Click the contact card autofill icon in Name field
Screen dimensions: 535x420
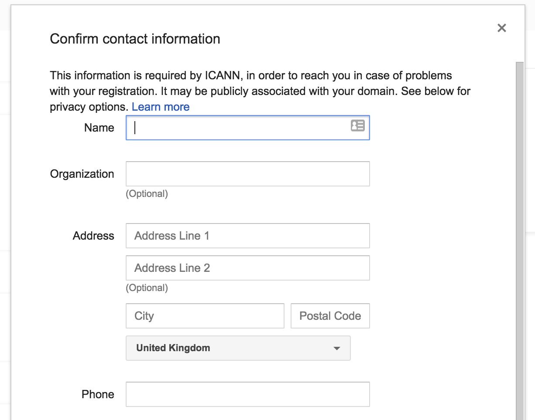357,126
